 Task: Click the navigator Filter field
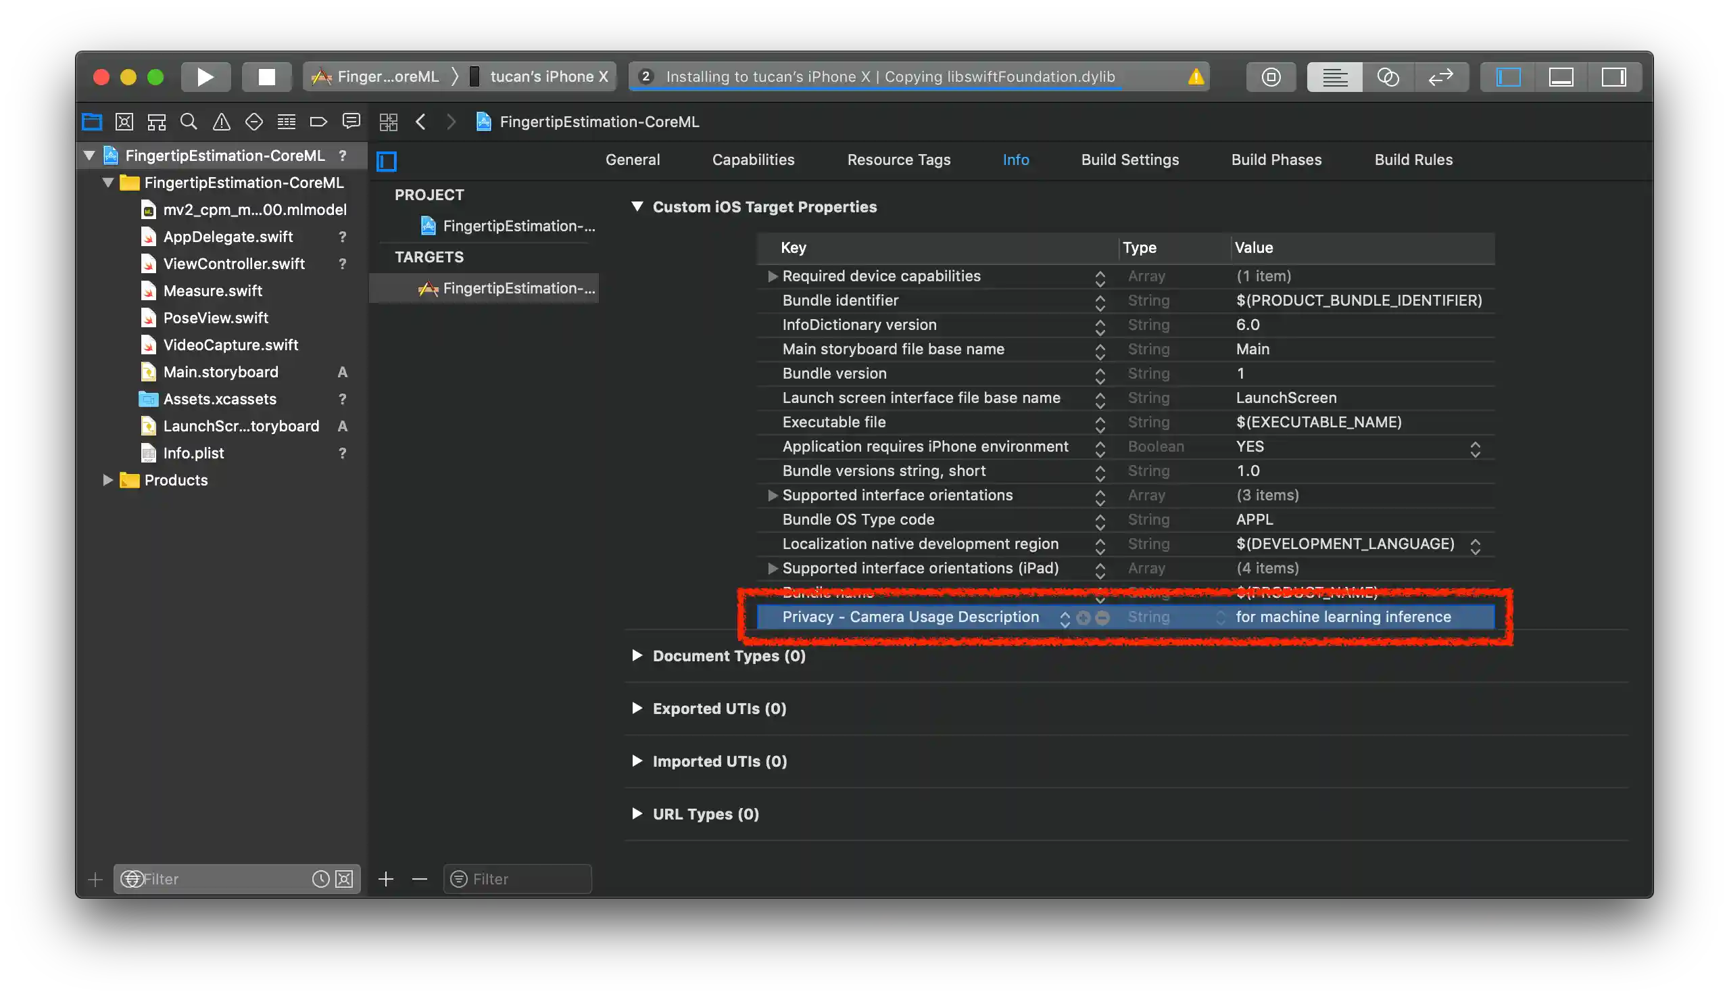click(x=219, y=879)
